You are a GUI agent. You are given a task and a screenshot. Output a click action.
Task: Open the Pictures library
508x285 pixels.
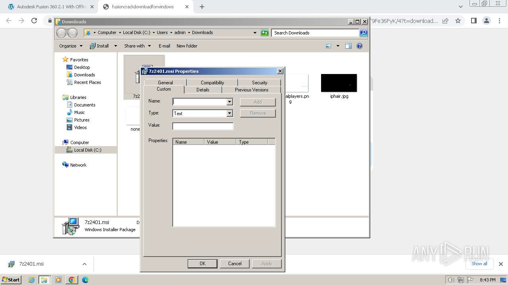tap(82, 120)
